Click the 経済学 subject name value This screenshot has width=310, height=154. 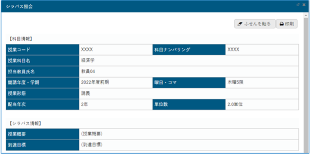coord(88,61)
